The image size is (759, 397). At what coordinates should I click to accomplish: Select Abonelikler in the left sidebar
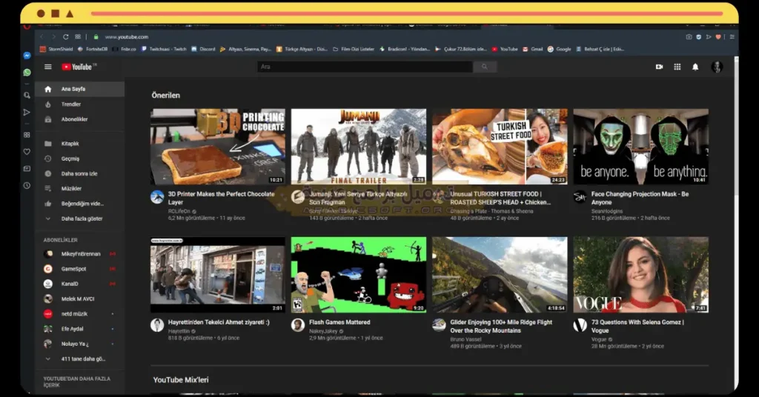pos(74,119)
